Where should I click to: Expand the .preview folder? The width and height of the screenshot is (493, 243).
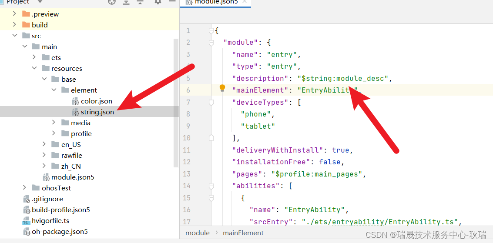pos(14,14)
